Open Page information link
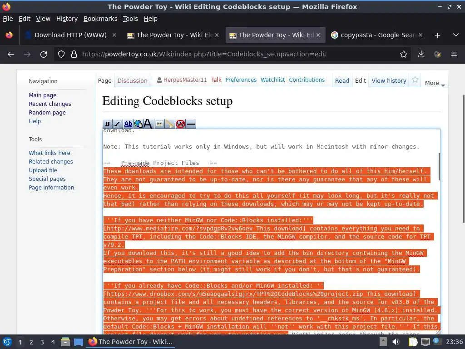The height and width of the screenshot is (349, 465). coord(51,188)
